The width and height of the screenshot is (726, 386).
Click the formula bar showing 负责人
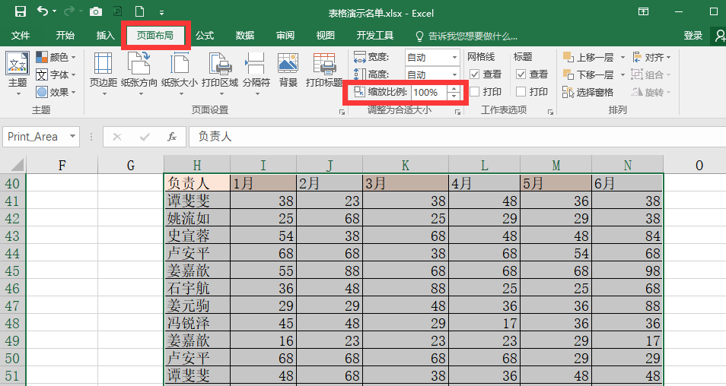click(x=456, y=136)
